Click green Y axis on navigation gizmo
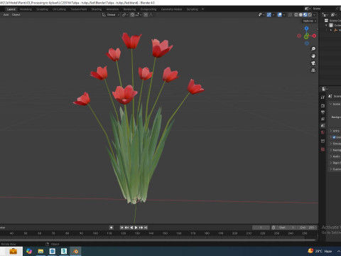 [x=306, y=37]
